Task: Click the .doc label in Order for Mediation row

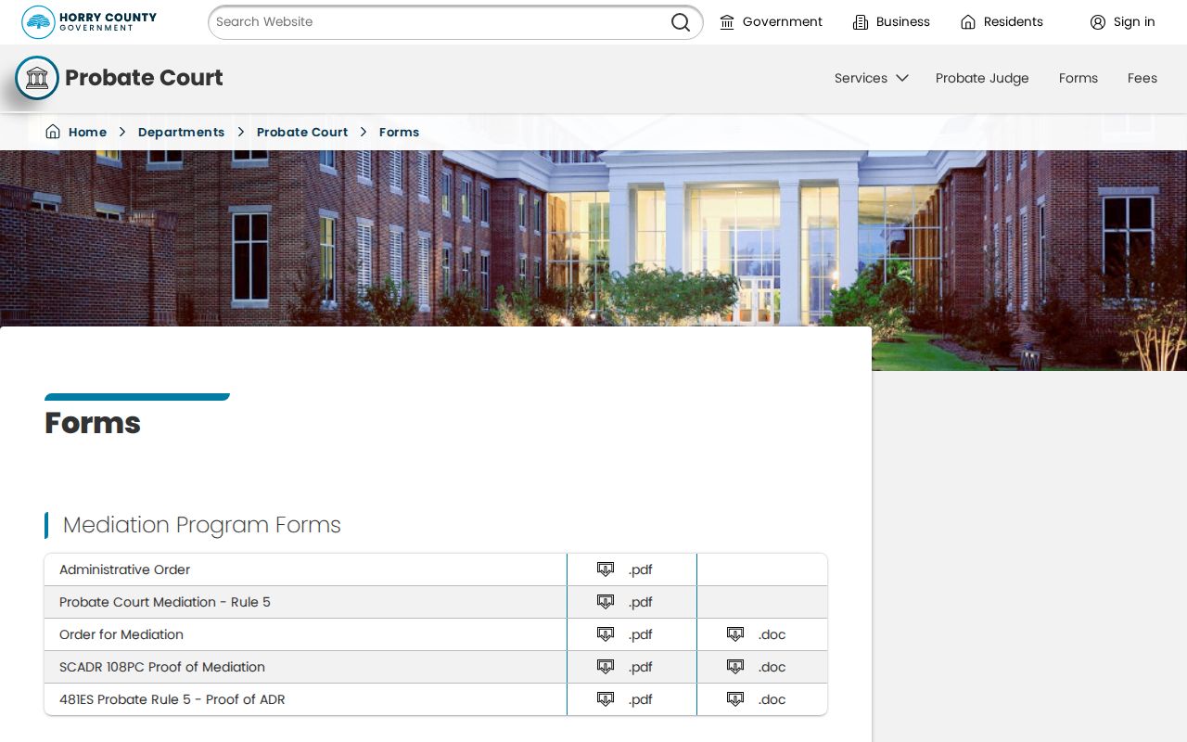Action: tap(772, 634)
